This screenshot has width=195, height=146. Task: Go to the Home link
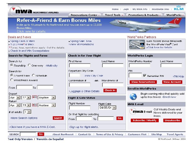click(115, 9)
